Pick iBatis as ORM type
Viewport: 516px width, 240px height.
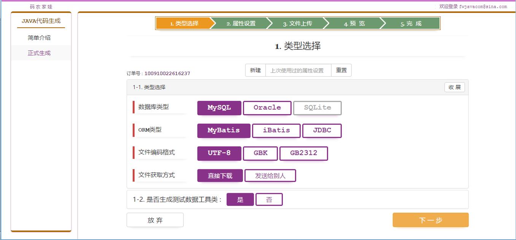276,130
